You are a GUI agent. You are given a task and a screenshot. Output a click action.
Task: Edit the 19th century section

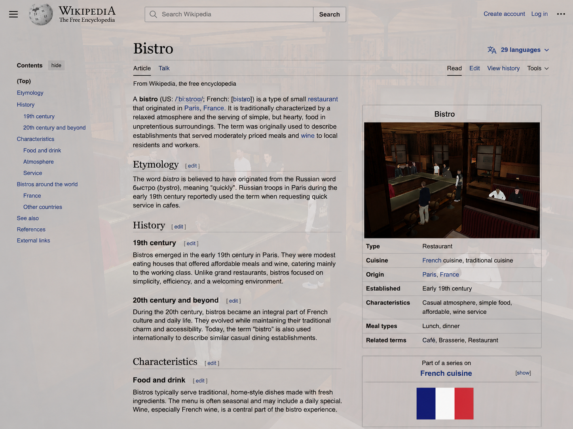pos(191,243)
